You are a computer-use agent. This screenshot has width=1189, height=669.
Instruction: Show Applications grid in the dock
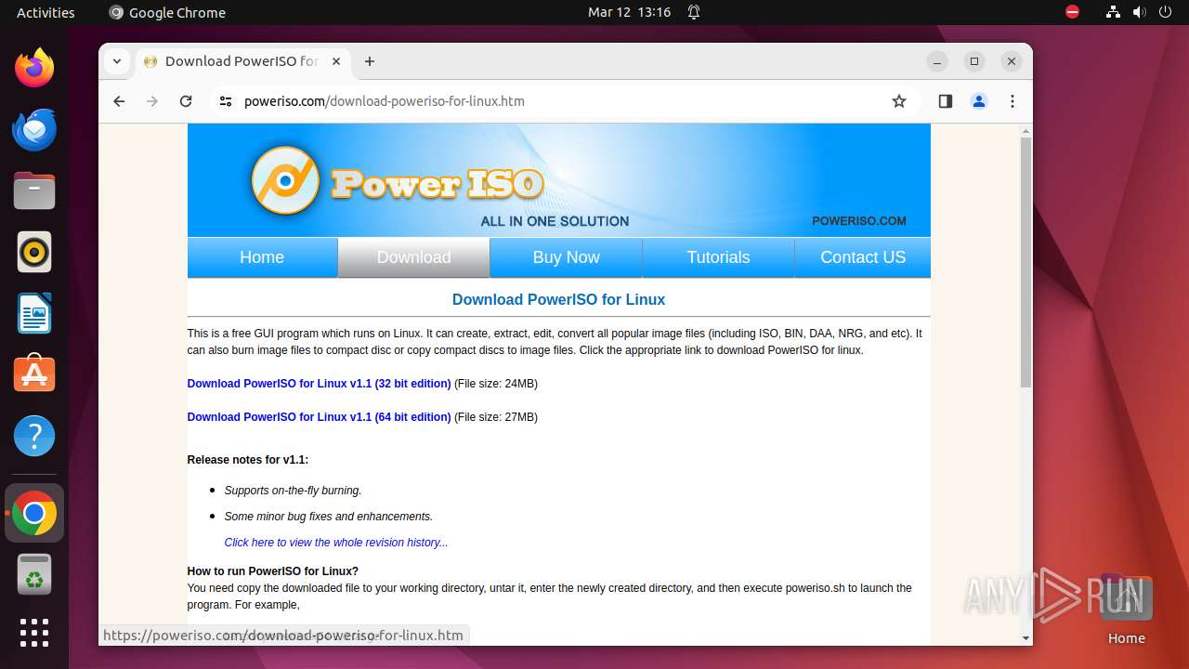click(34, 633)
